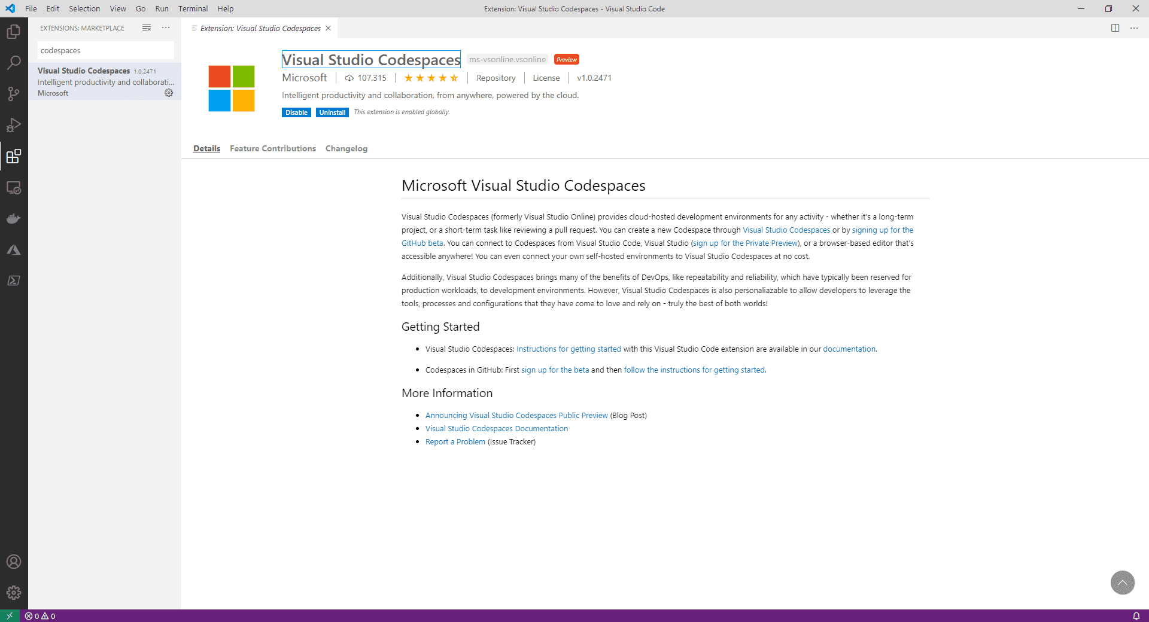
Task: Switch to the Feature Contributions tab
Action: point(273,148)
